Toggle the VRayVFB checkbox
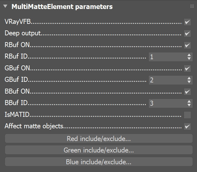 click(x=187, y=22)
